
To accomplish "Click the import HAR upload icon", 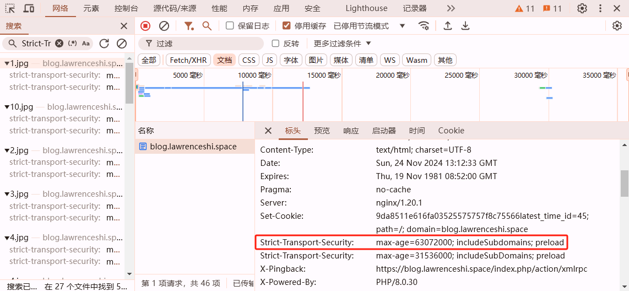I will coord(448,26).
